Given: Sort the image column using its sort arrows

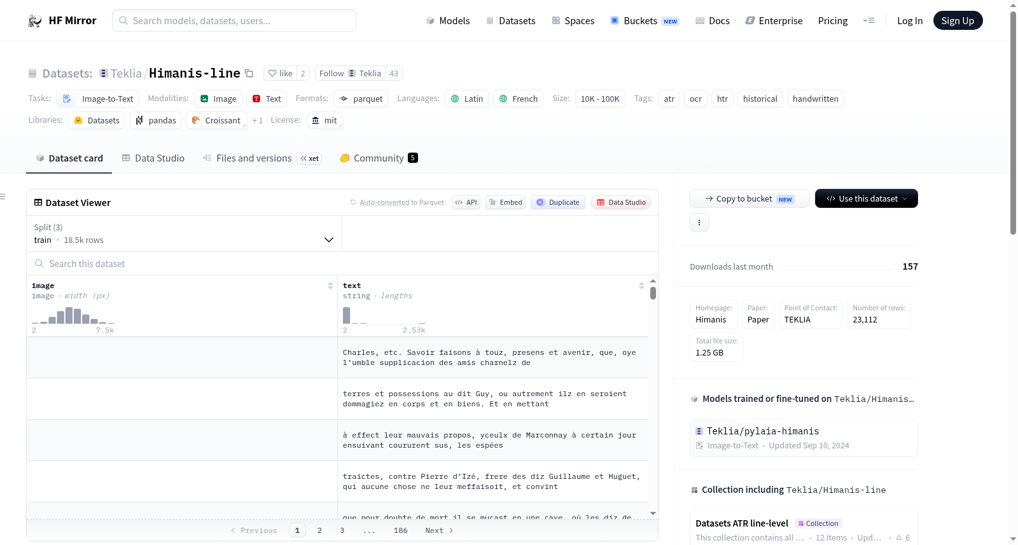Looking at the screenshot, I should [330, 286].
